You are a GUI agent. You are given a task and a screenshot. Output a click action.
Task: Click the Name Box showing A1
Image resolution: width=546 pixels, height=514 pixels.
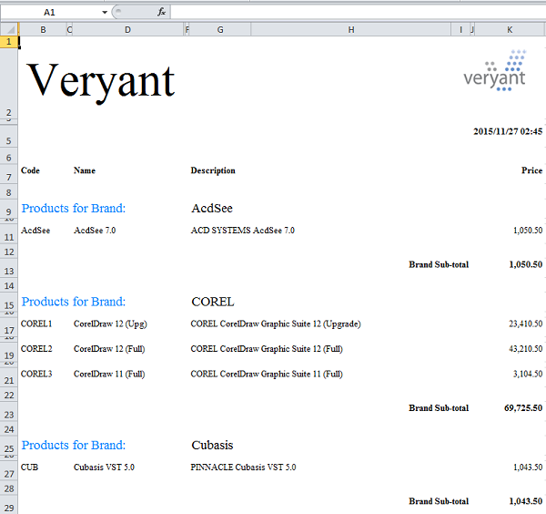(50, 13)
